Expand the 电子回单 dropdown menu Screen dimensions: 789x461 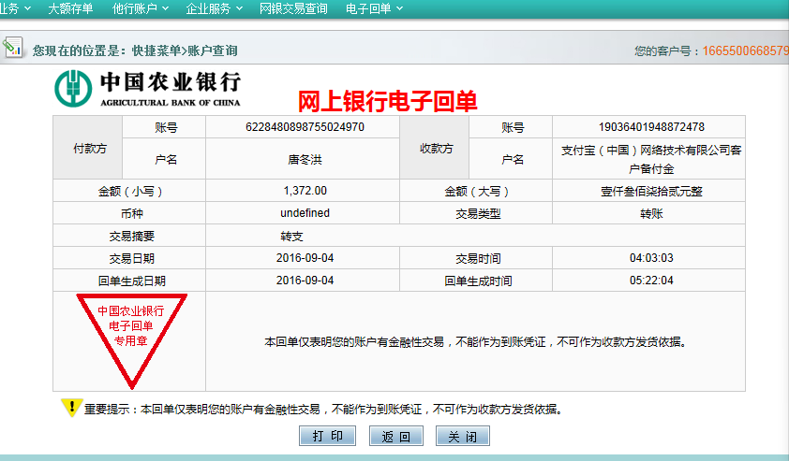pyautogui.click(x=375, y=8)
